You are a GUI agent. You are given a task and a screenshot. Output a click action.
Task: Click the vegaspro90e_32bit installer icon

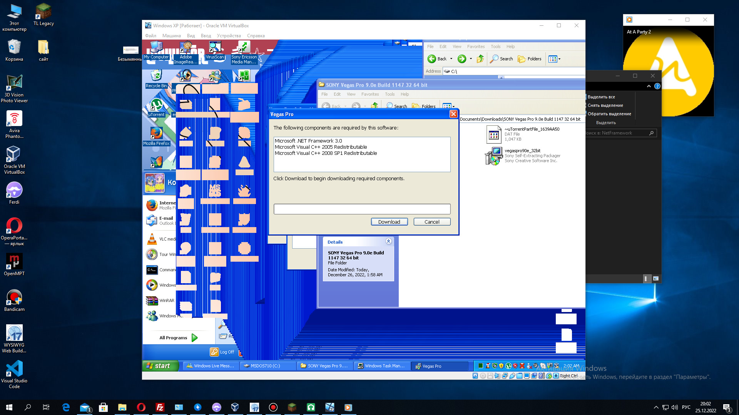pos(494,156)
